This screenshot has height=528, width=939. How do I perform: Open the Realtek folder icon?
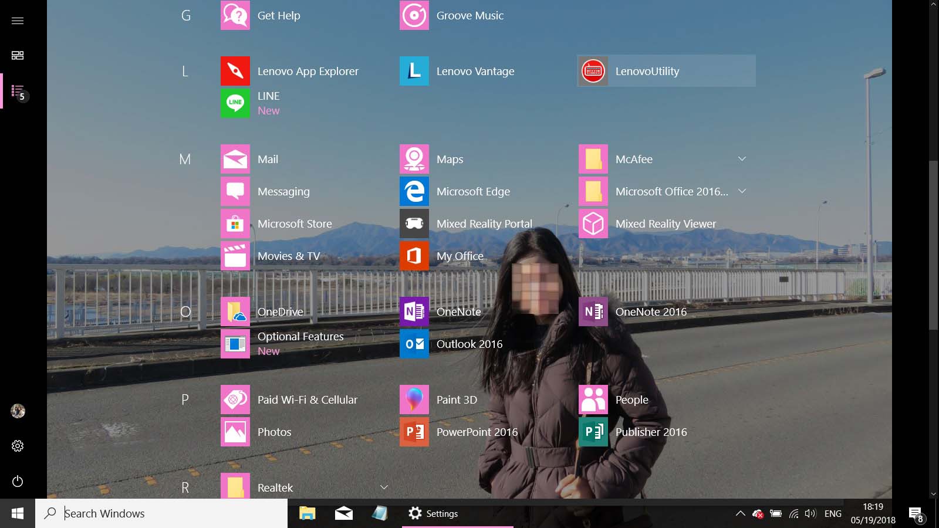point(235,486)
